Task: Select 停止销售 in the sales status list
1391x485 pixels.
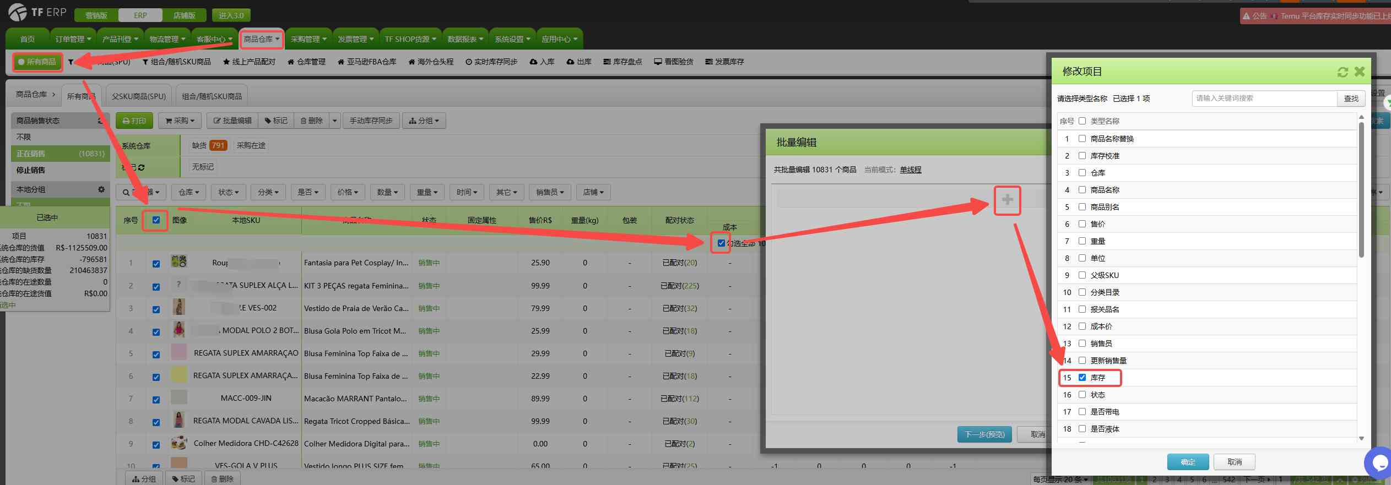Action: point(60,170)
